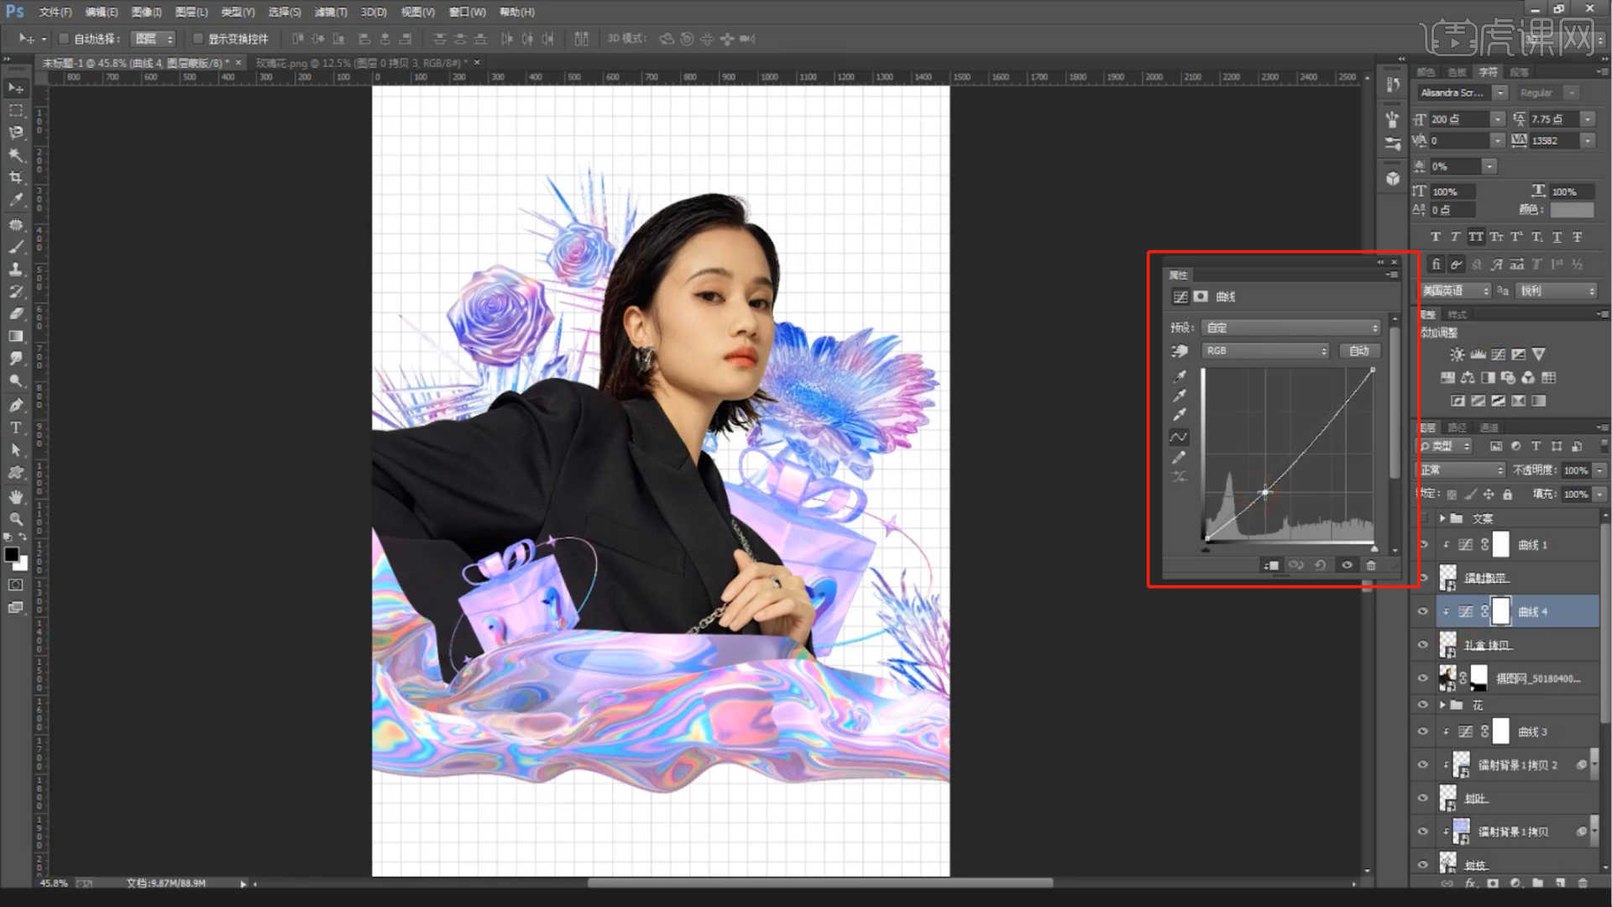Toggle Underline in Character panel

tap(1557, 237)
